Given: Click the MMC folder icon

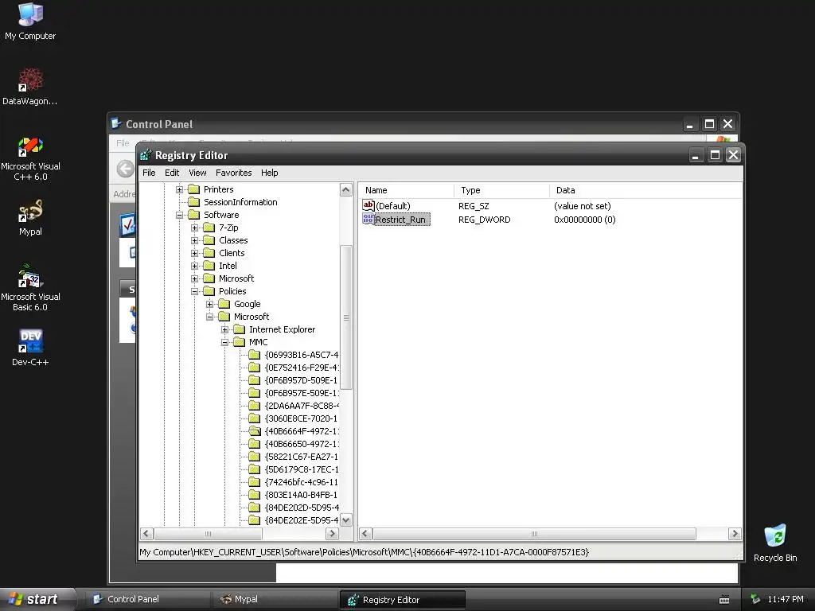Looking at the screenshot, I should pos(239,342).
